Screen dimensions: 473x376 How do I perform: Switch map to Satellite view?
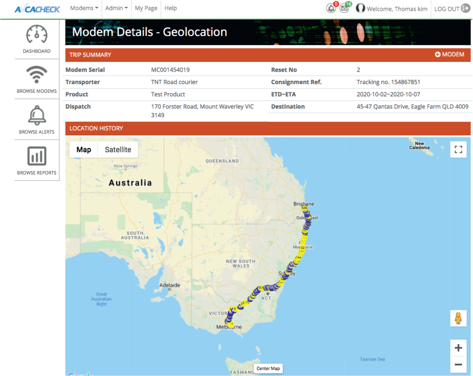coord(118,150)
